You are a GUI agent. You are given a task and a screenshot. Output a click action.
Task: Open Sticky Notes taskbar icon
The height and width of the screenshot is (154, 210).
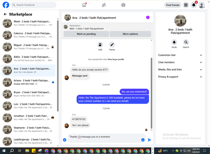pos(34,151)
